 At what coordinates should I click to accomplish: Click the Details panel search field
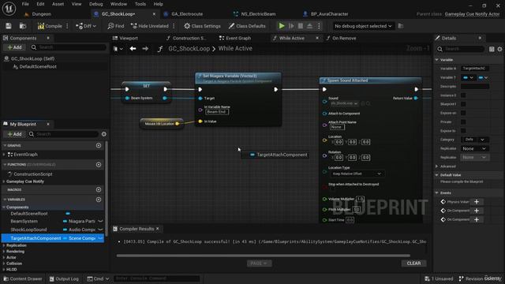click(x=461, y=49)
